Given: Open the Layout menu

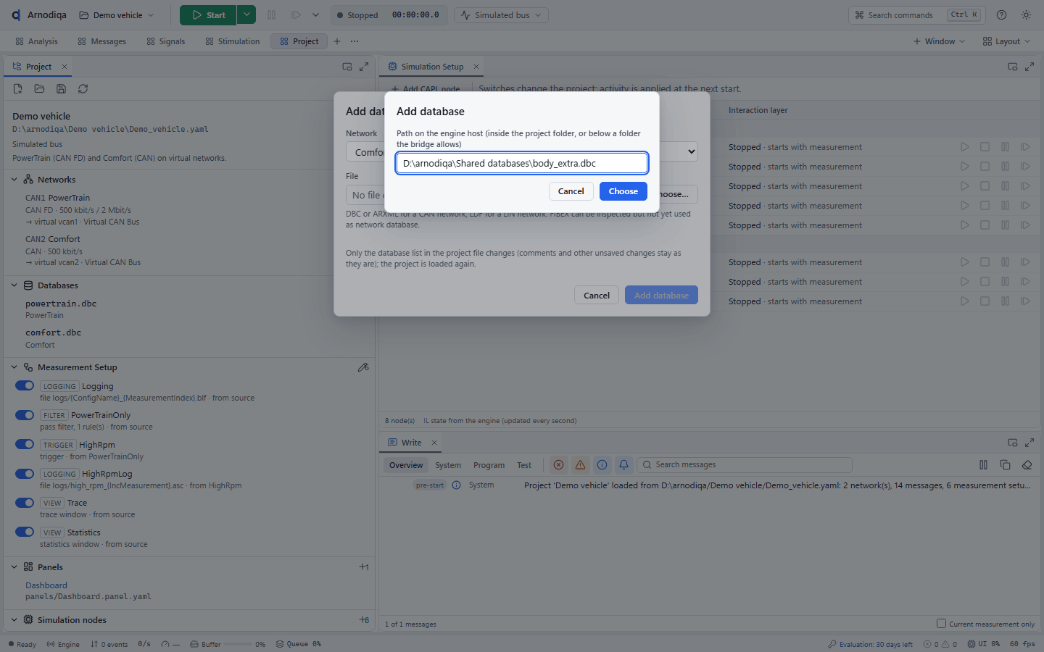Looking at the screenshot, I should (1006, 41).
